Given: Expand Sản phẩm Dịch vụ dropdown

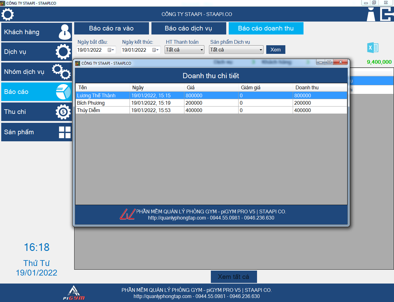Looking at the screenshot, I should pos(260,50).
